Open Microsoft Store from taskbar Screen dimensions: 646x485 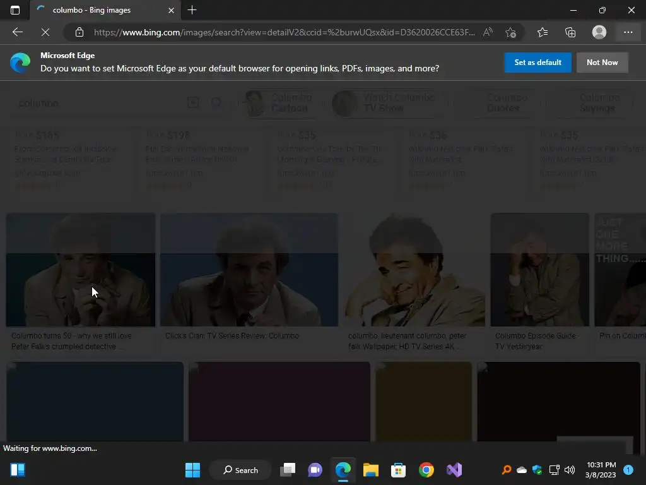coord(398,470)
